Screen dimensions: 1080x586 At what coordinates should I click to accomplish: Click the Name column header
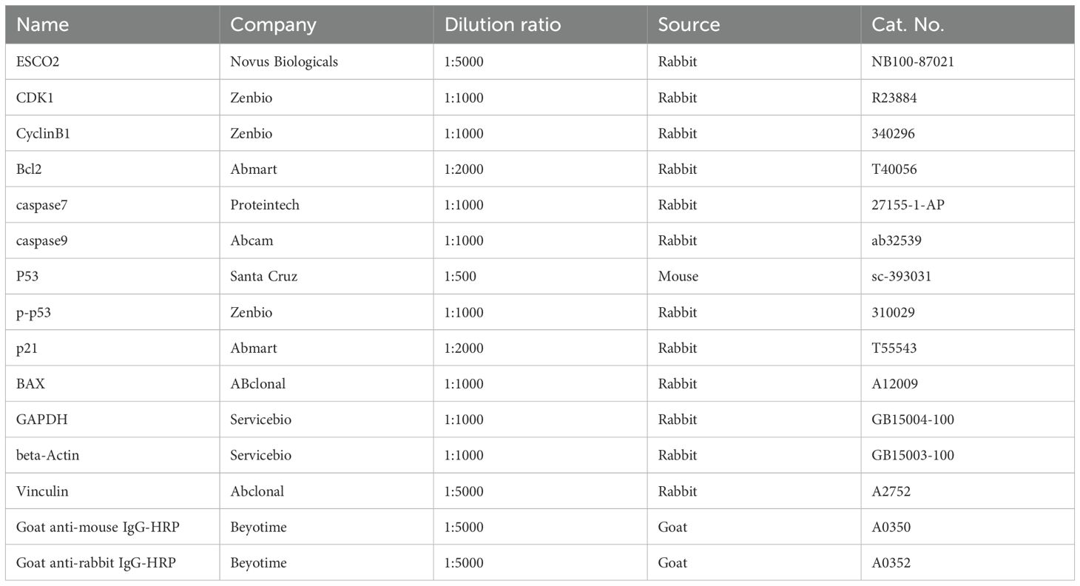42,24
